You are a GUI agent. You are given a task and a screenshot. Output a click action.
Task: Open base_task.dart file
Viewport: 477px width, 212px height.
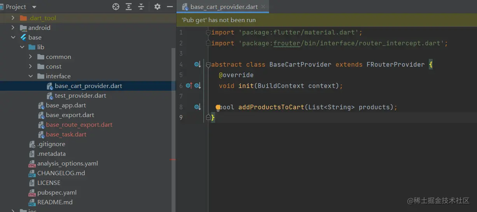coord(66,134)
